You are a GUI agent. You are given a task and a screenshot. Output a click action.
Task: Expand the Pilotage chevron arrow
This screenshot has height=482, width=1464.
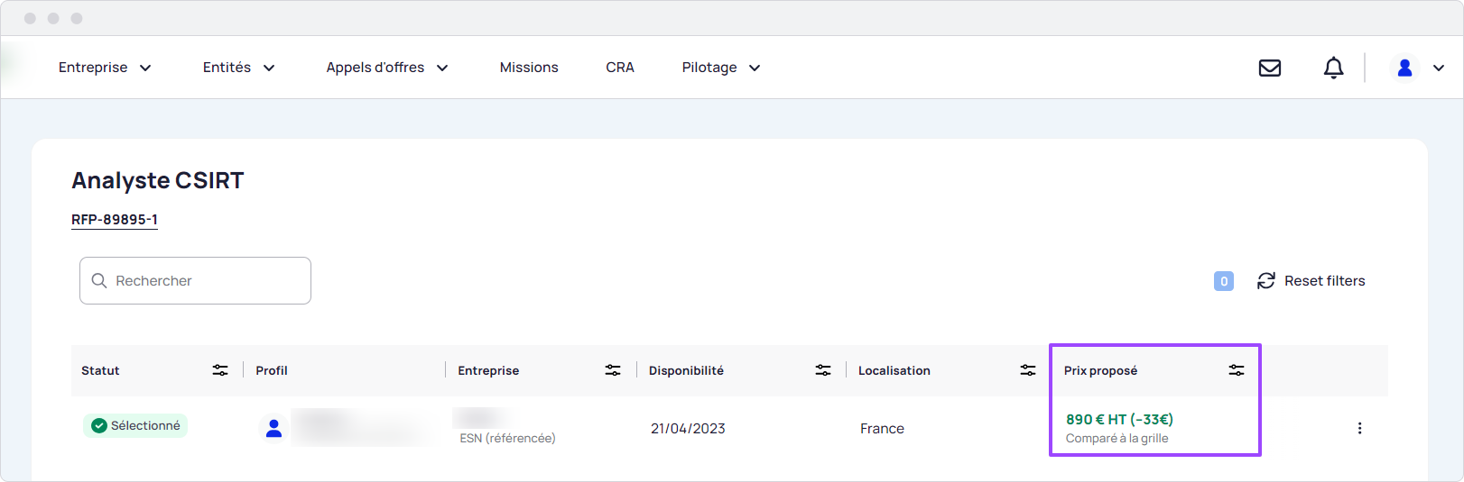(x=755, y=68)
